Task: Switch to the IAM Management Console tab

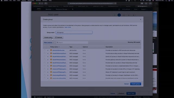Action: pyautogui.click(x=143, y=6)
